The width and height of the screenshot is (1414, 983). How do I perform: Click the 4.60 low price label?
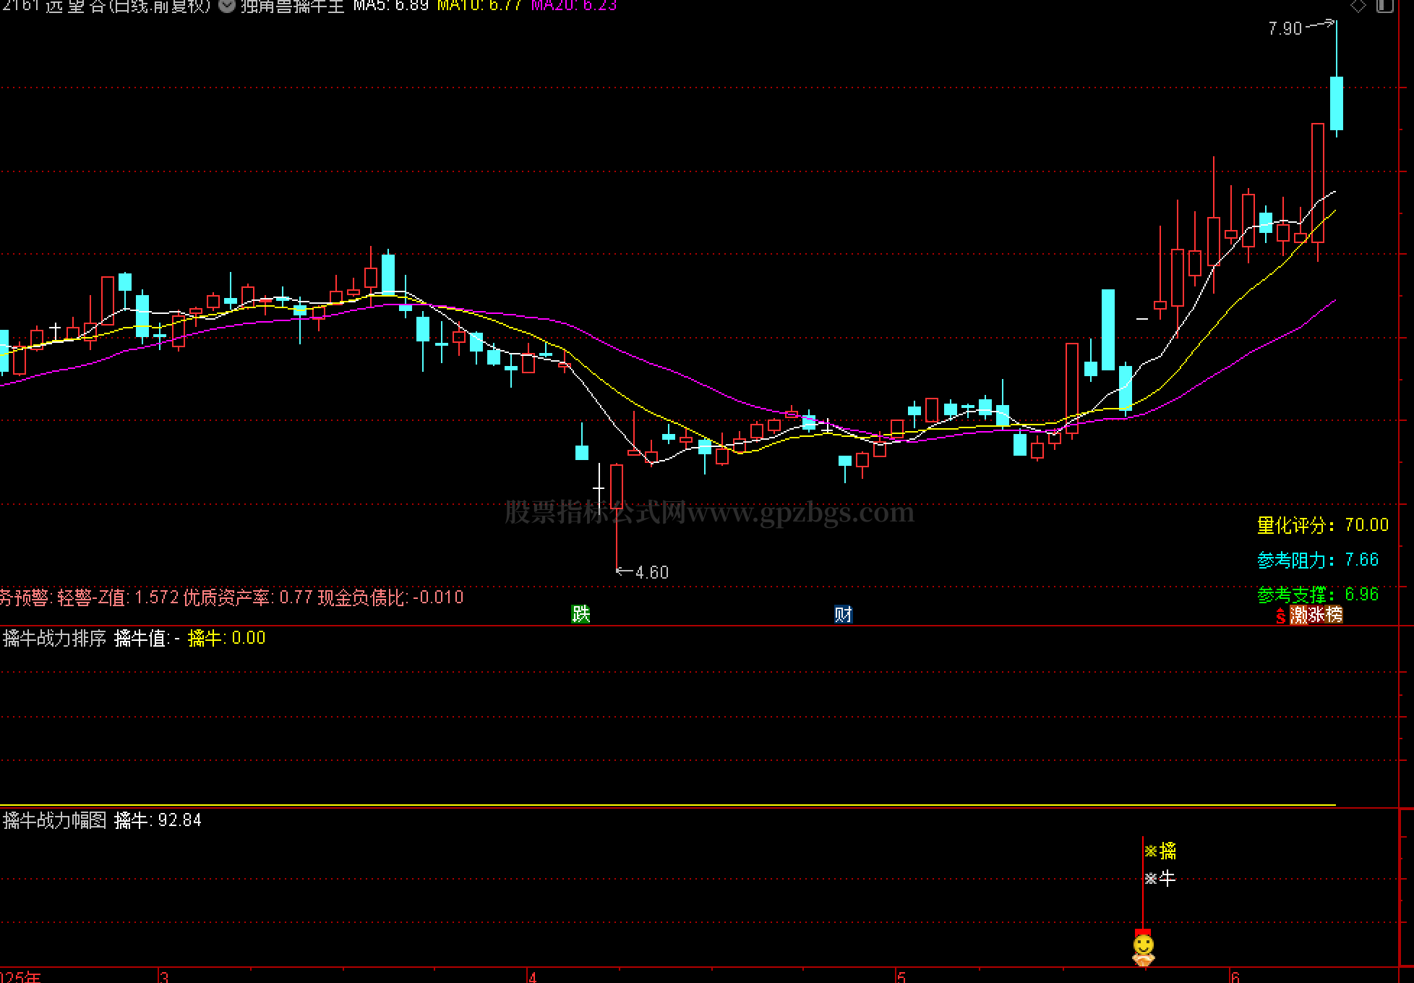pyautogui.click(x=652, y=572)
